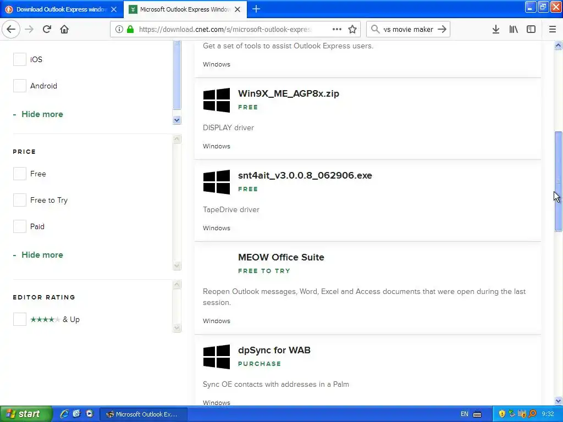Close the Download Outlook Express tab
This screenshot has height=422, width=563.
[x=114, y=9]
